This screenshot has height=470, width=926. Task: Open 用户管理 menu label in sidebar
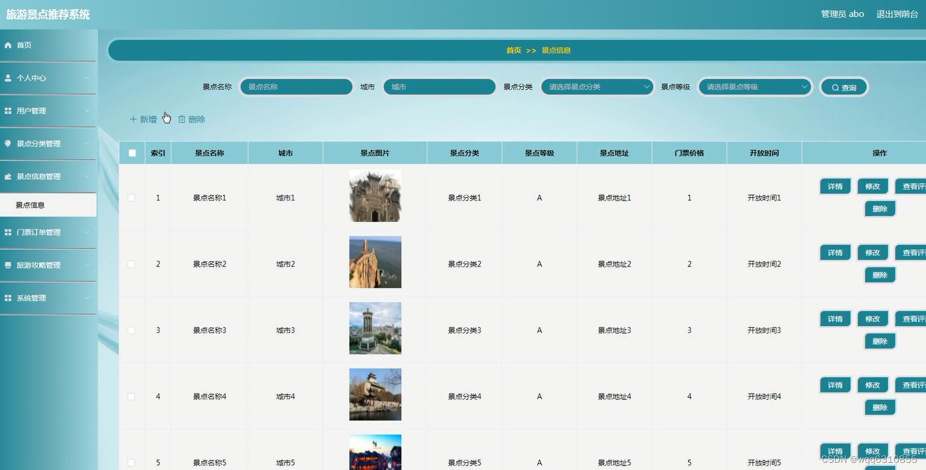(31, 111)
